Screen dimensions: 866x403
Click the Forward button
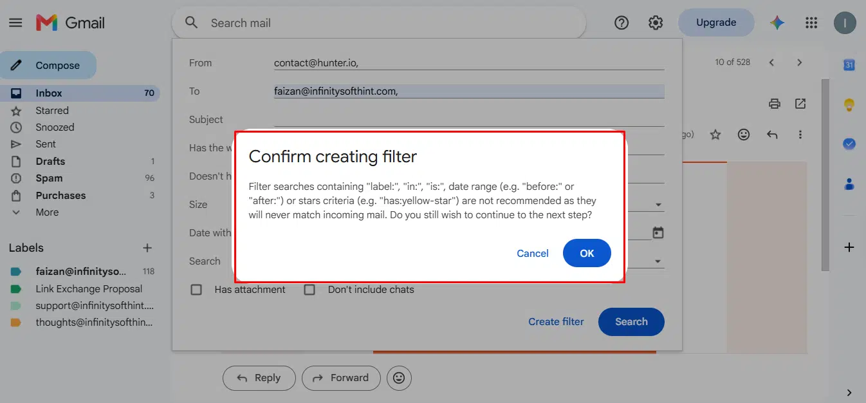pos(341,378)
